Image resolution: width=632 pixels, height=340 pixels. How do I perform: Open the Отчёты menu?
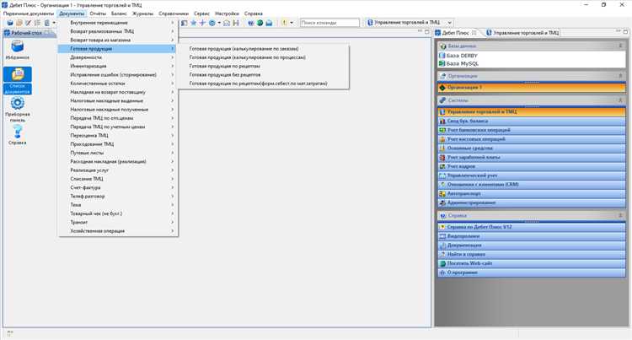coord(98,13)
